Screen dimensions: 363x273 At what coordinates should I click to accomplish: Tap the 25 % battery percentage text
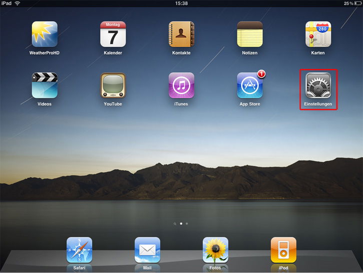click(x=348, y=3)
